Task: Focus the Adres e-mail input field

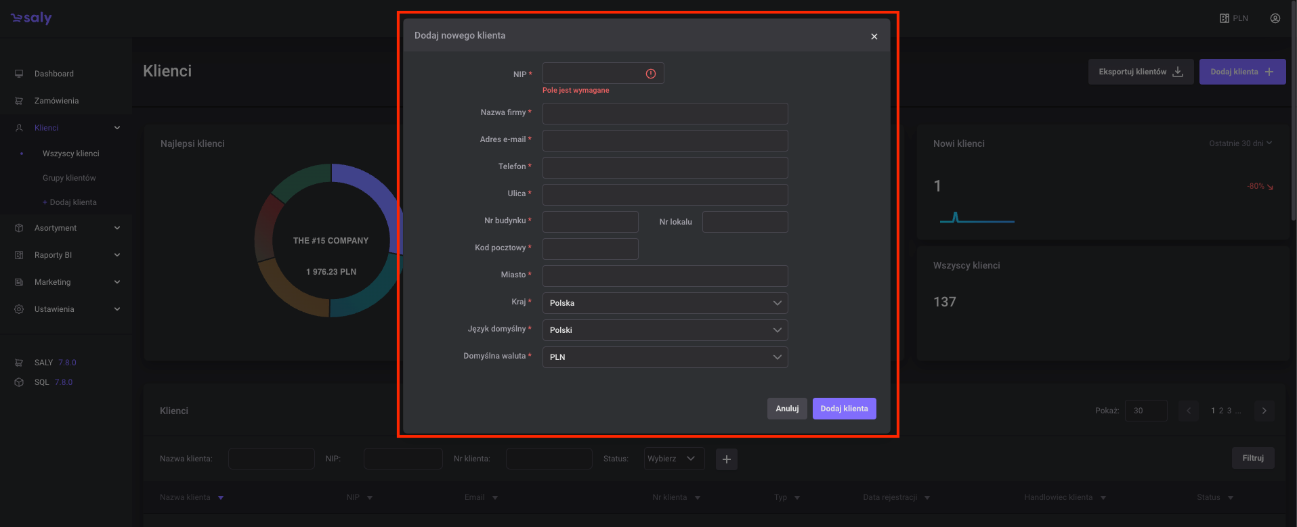Action: pyautogui.click(x=664, y=141)
